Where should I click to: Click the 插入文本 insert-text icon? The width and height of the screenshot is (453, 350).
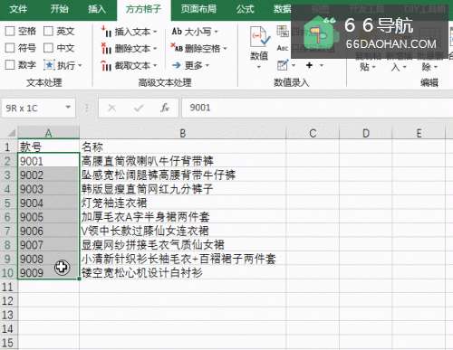coord(106,32)
